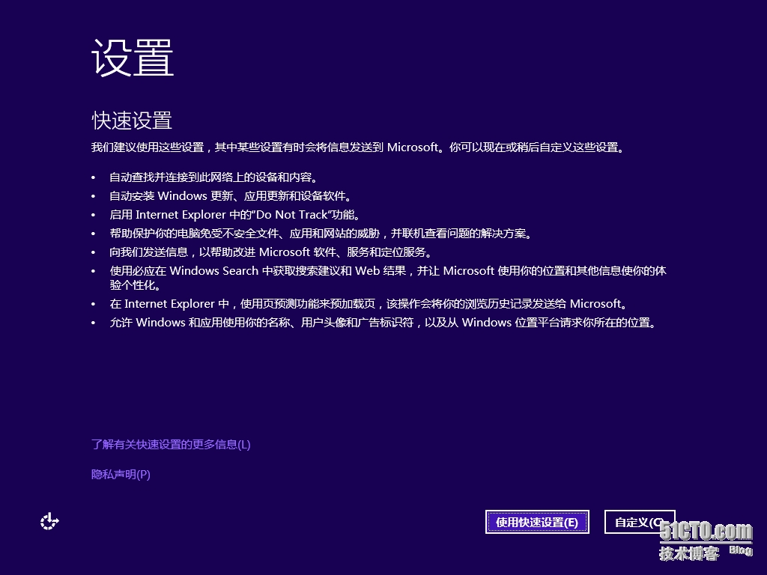Click the 设置 page title
The image size is (767, 575).
[x=133, y=58]
